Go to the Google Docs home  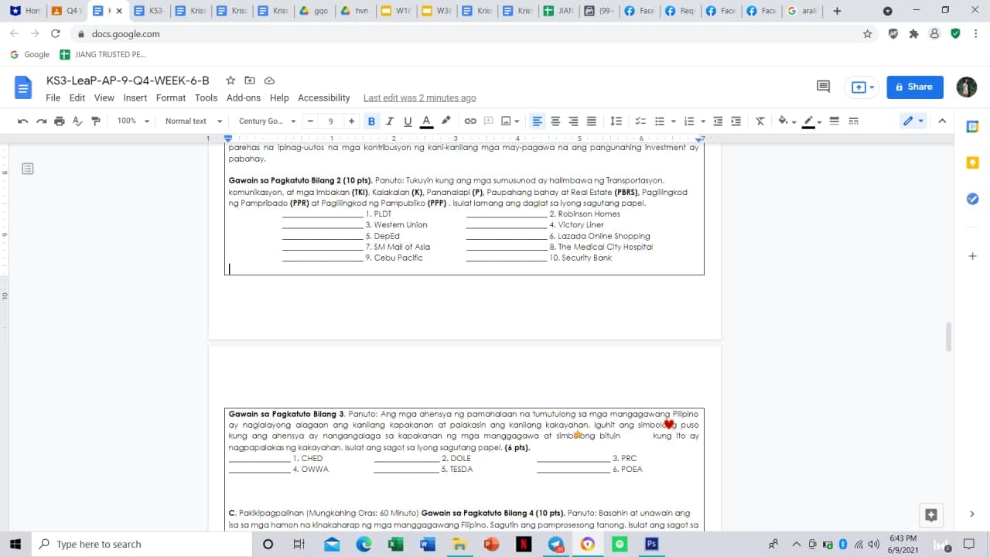pyautogui.click(x=23, y=87)
